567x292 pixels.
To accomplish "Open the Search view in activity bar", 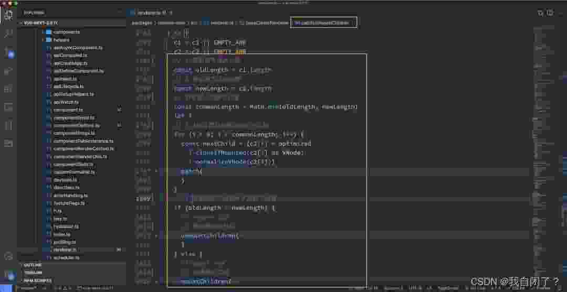I will point(8,34).
